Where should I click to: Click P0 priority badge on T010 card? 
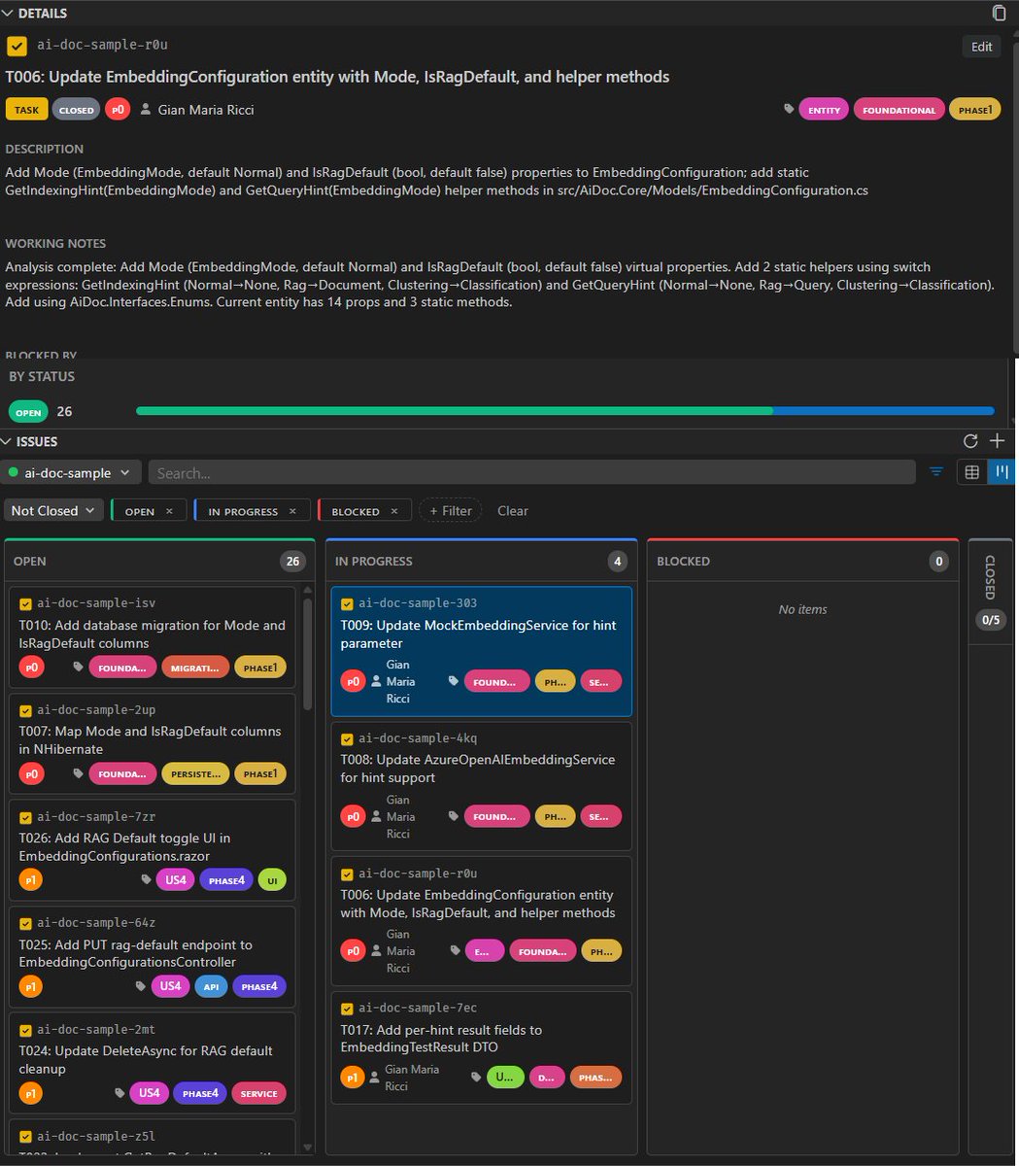pyautogui.click(x=31, y=667)
